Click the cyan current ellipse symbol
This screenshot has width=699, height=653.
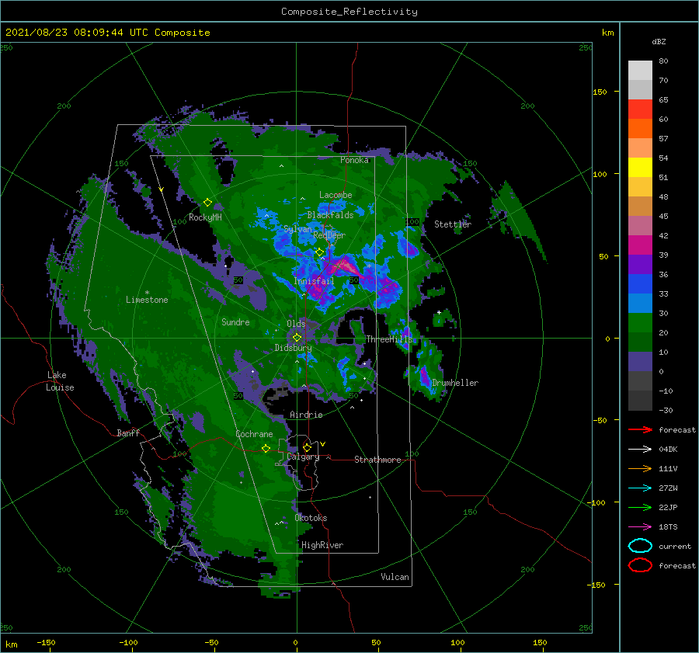[640, 546]
